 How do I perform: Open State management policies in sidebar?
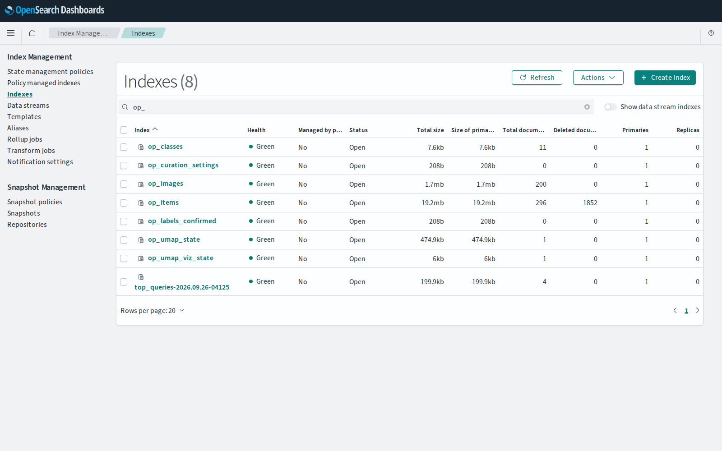(50, 72)
